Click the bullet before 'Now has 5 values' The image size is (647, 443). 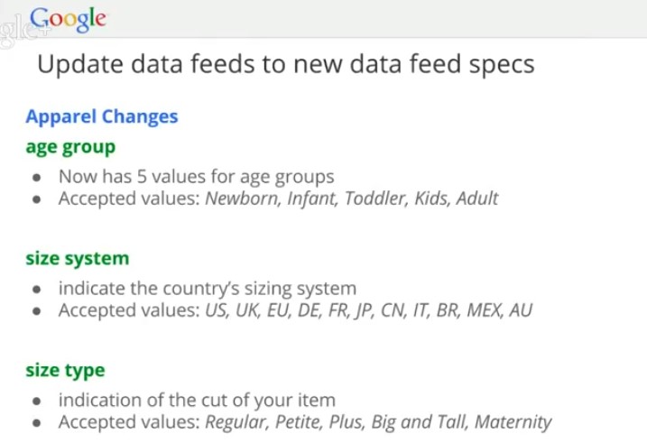(37, 178)
